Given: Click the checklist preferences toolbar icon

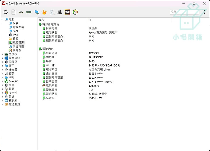Looking at the screenshot, I should (x=52, y=12).
